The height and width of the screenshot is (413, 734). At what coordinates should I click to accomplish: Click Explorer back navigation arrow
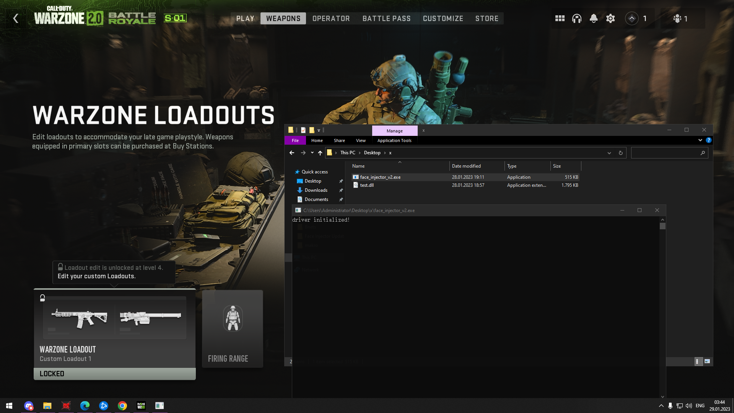click(292, 153)
